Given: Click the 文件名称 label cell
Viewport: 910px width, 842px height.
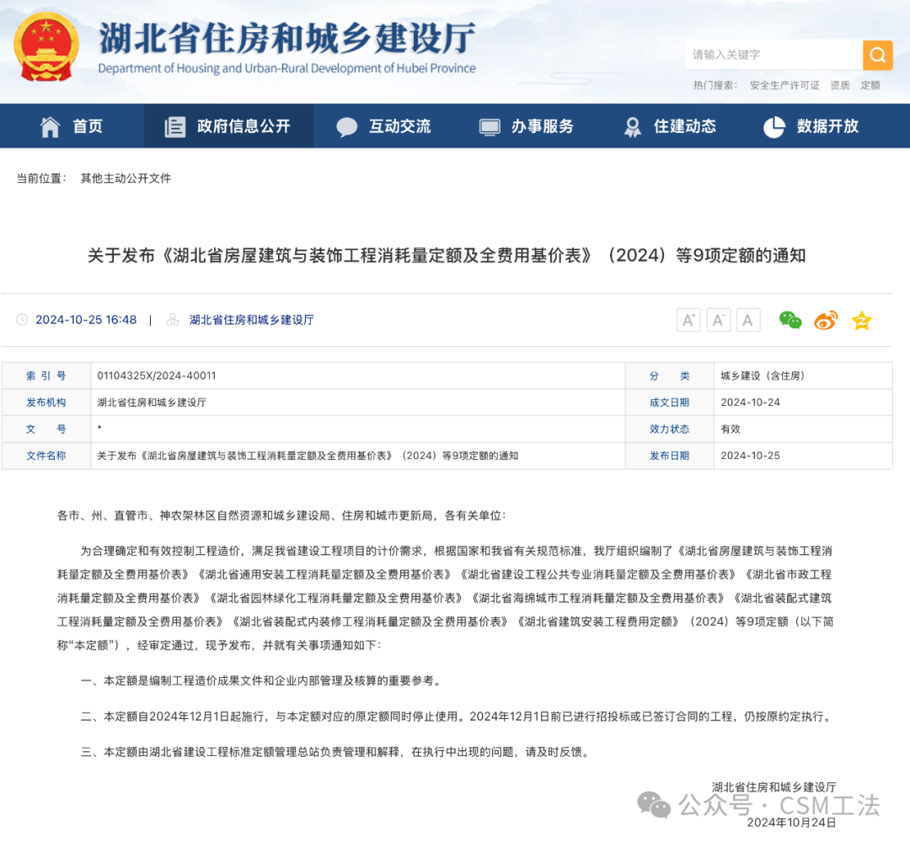Looking at the screenshot, I should point(46,456).
